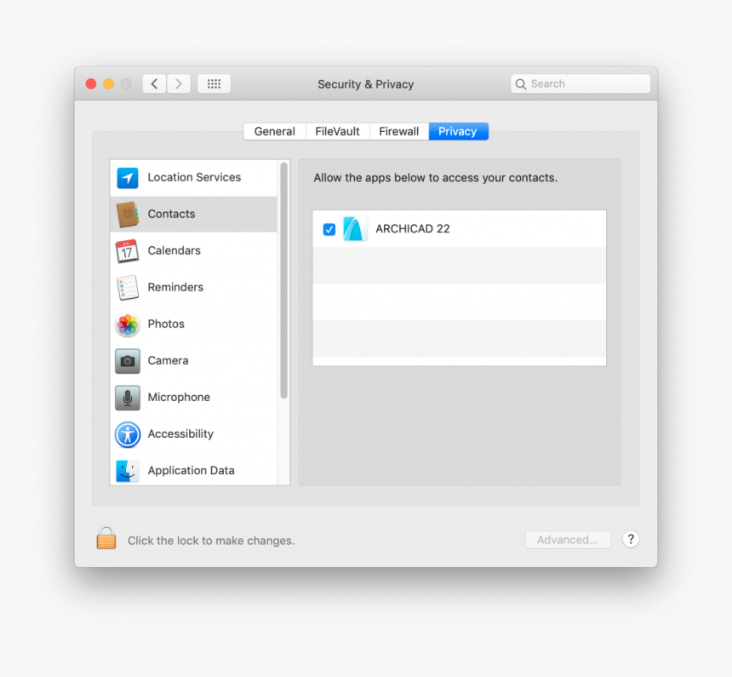The image size is (732, 677).
Task: Open the Reminders privacy category icon
Action: click(127, 287)
